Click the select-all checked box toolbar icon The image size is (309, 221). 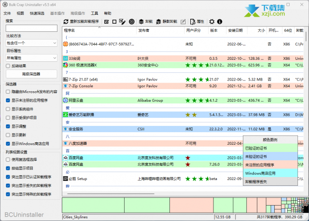pos(107,22)
